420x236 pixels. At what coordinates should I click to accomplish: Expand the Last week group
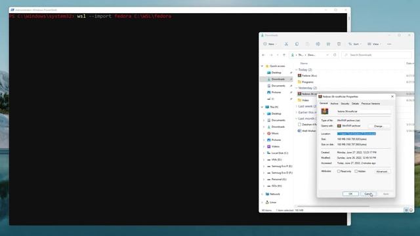[296, 106]
